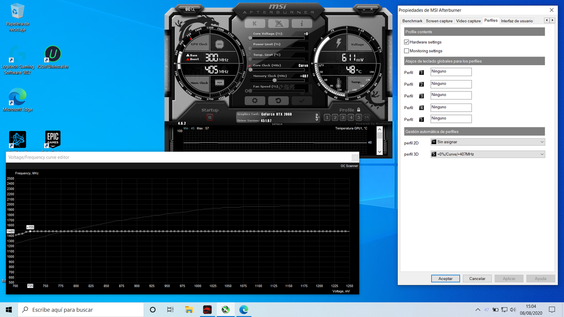Click DETACH below the graphics card info
Screen dimensions: 564x317
pos(277,124)
